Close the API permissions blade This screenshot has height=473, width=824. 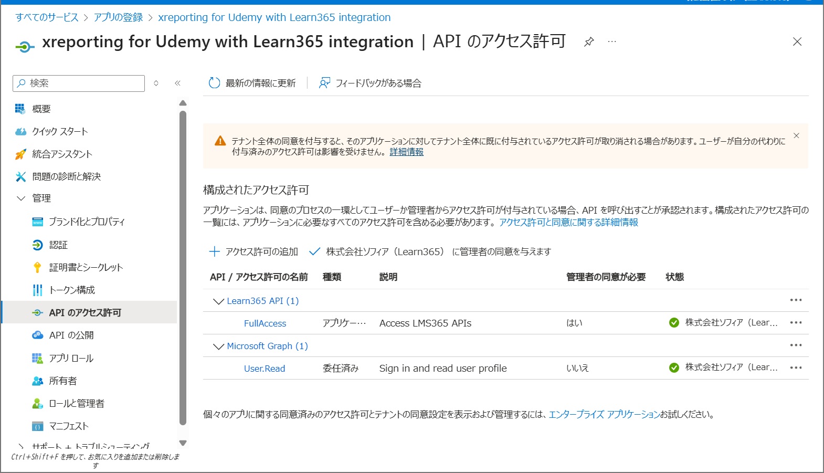[797, 41]
